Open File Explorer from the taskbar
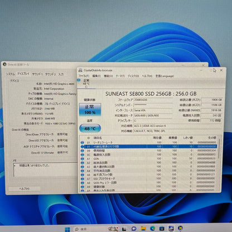The image size is (232, 232). [143, 229]
